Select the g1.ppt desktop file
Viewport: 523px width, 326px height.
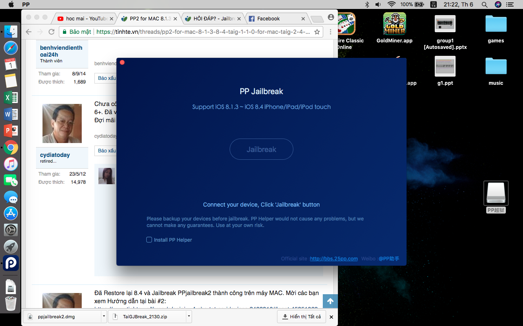[445, 70]
